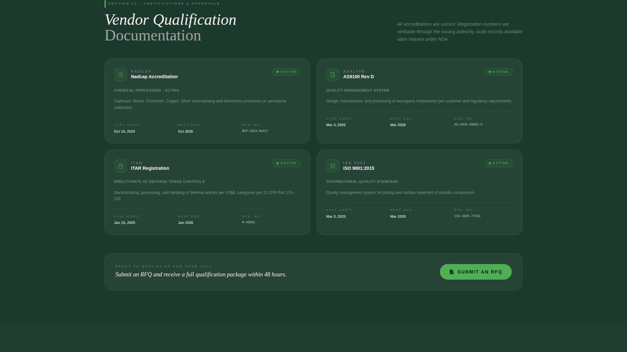Screen dimensions: 627x352
Task: Click the ISO 9001 checkmark circle icon
Action: (x=332, y=166)
